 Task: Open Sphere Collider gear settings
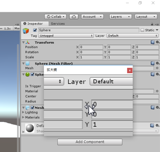tap(157, 74)
